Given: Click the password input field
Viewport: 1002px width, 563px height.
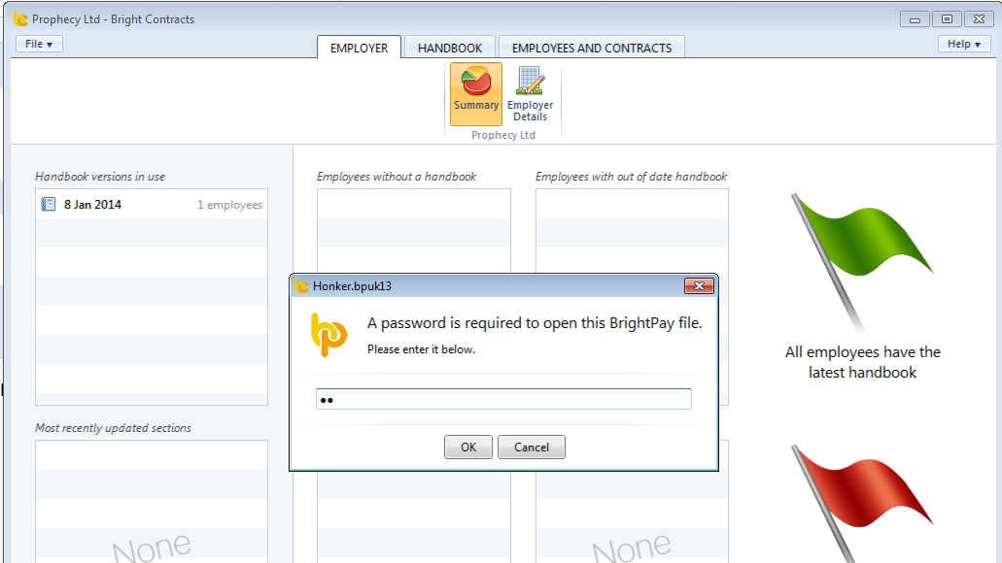Looking at the screenshot, I should point(503,399).
